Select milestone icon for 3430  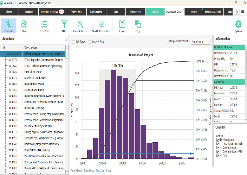click(10, 72)
